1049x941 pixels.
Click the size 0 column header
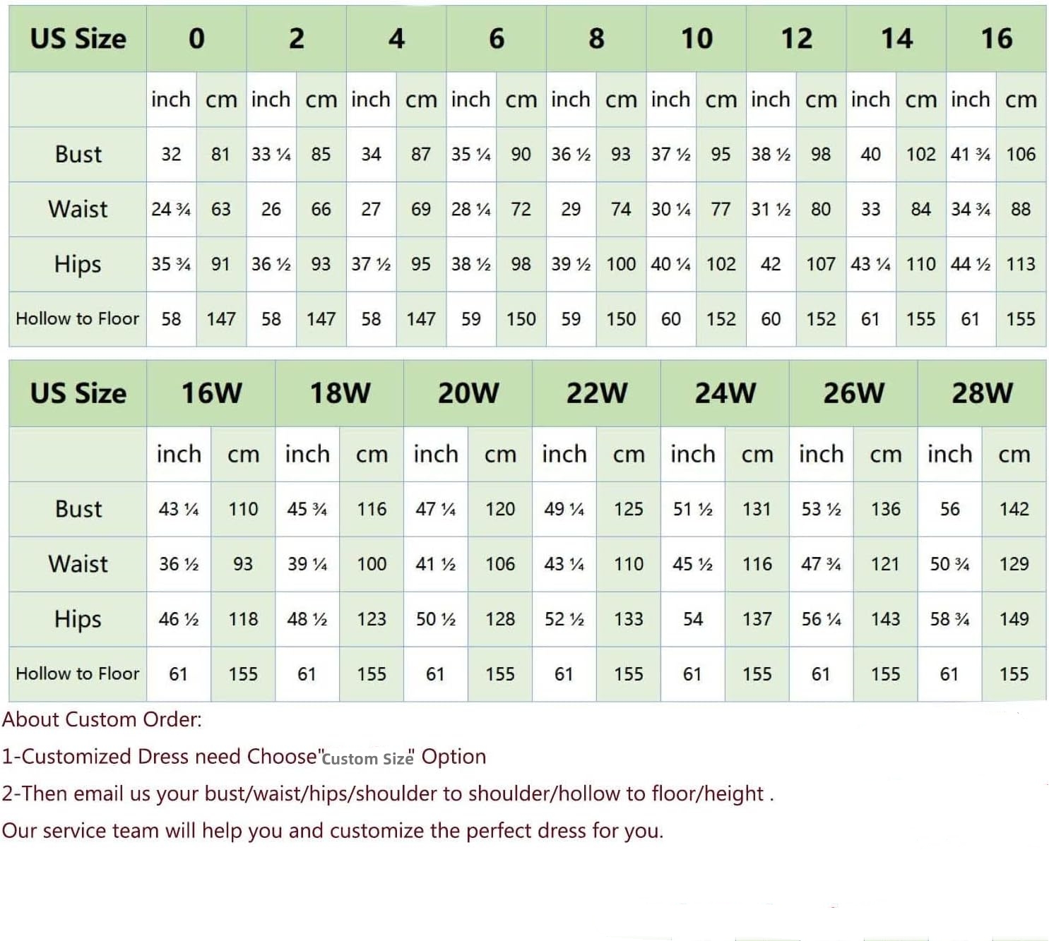[x=196, y=39]
